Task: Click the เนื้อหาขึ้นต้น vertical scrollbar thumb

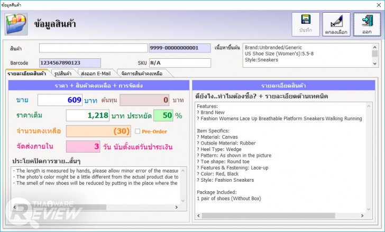Action: (x=374, y=53)
